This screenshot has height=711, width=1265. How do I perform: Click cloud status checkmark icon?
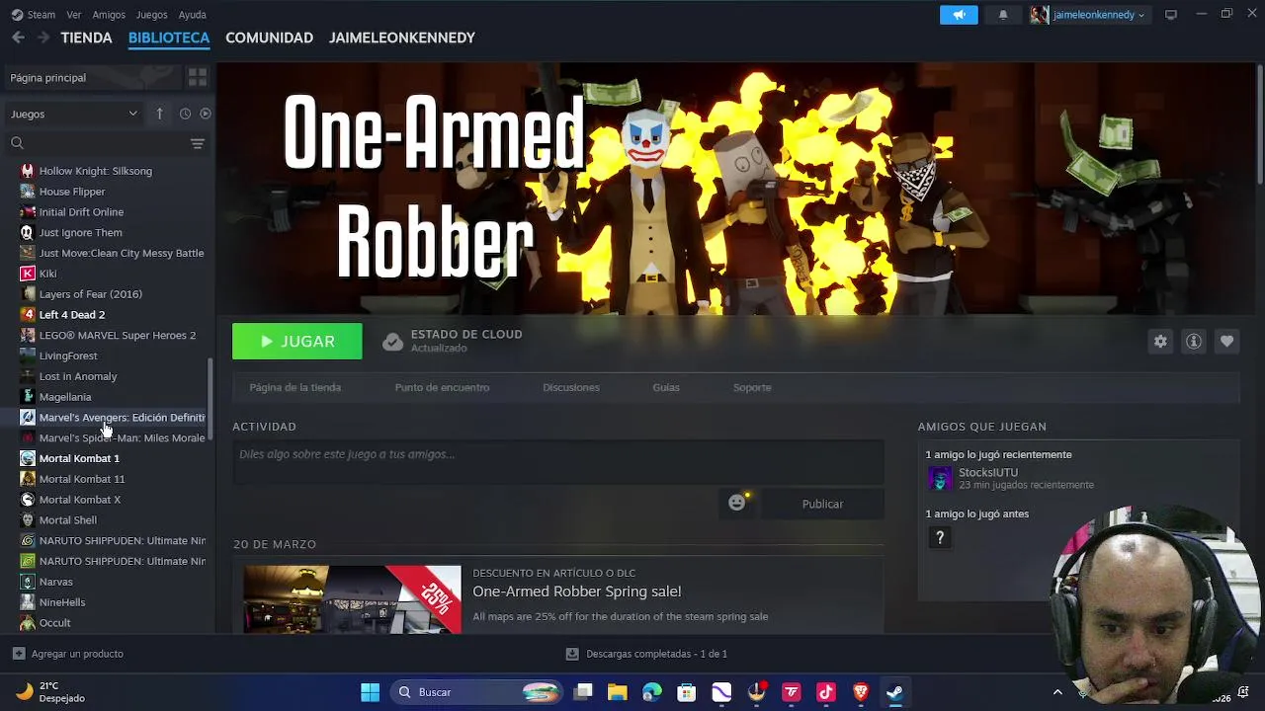pos(392,342)
